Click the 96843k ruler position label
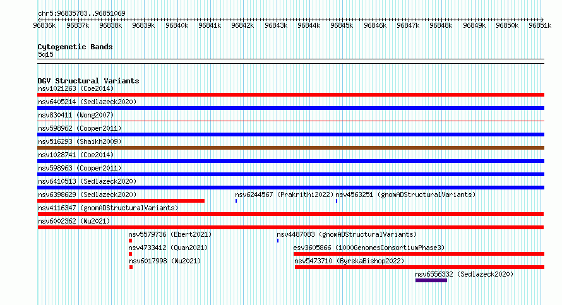This screenshot has height=305, width=562. (276, 25)
